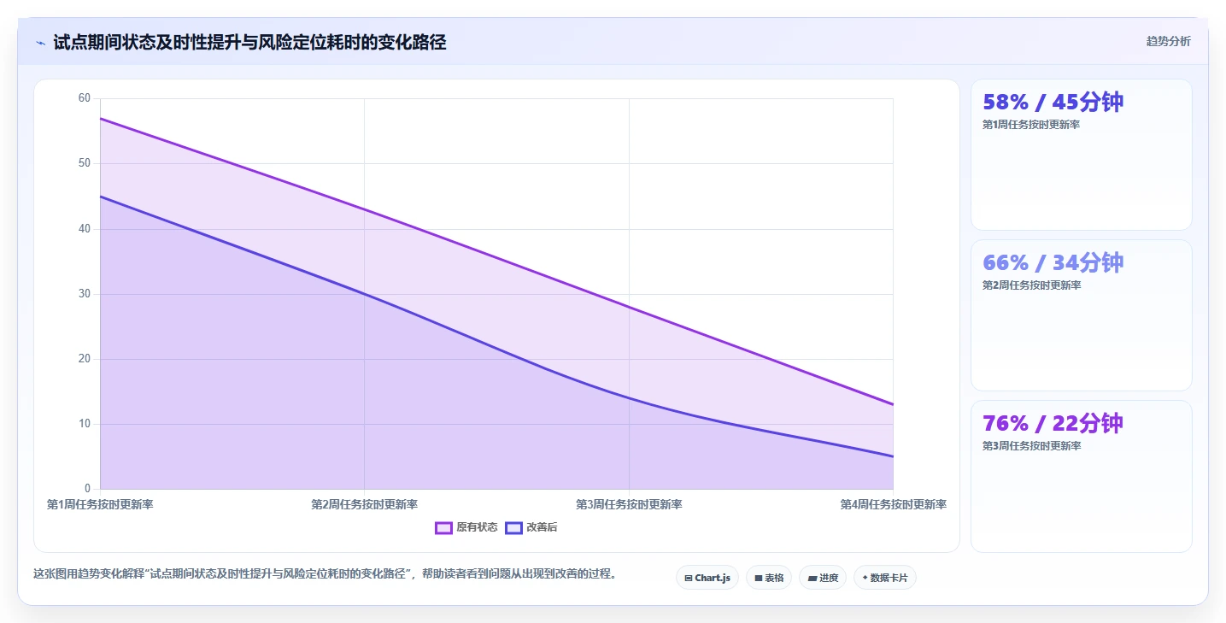
Task: Toggle the 改善后 legend entry
Action: pyautogui.click(x=531, y=527)
